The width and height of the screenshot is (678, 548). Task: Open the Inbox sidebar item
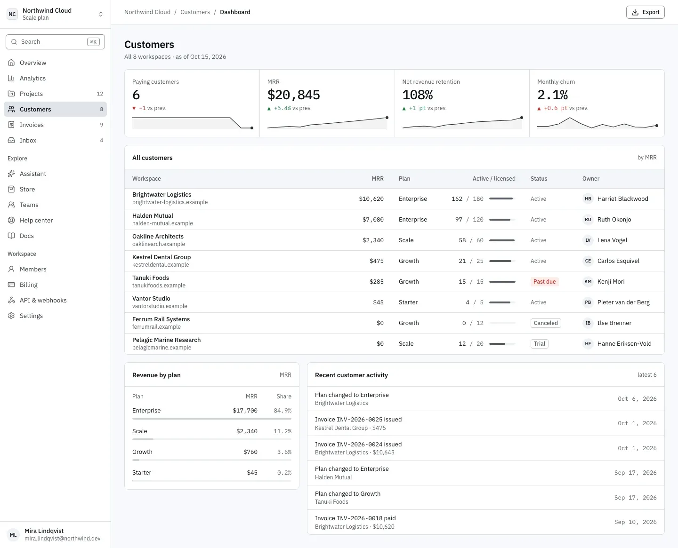coord(55,140)
